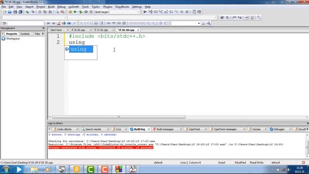Open the Settings menu
Viewport: 309px width, 174px height.
coord(137,7)
